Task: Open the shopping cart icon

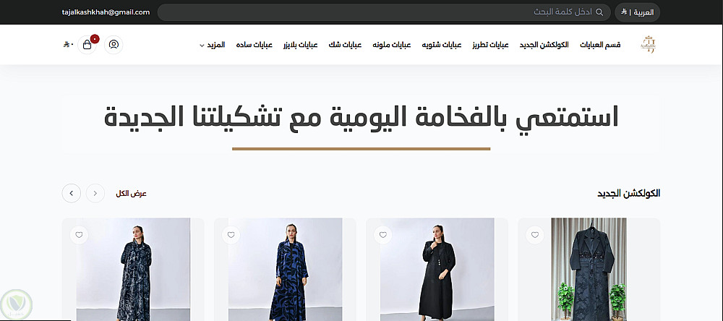Action: [x=87, y=45]
